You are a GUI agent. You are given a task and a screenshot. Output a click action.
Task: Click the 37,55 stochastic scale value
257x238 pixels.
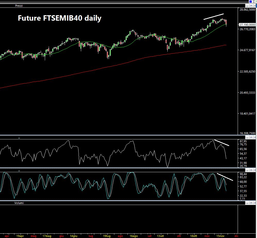click(x=243, y=191)
